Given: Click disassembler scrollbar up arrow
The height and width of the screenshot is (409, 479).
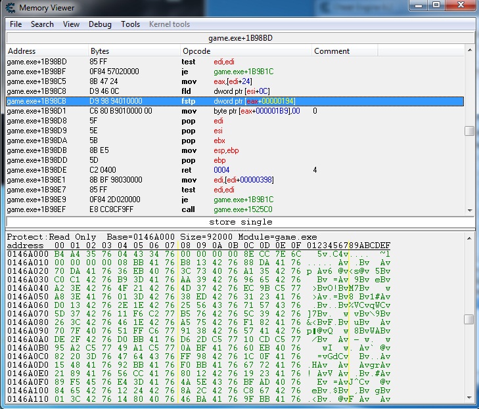Looking at the screenshot, I should [469, 51].
